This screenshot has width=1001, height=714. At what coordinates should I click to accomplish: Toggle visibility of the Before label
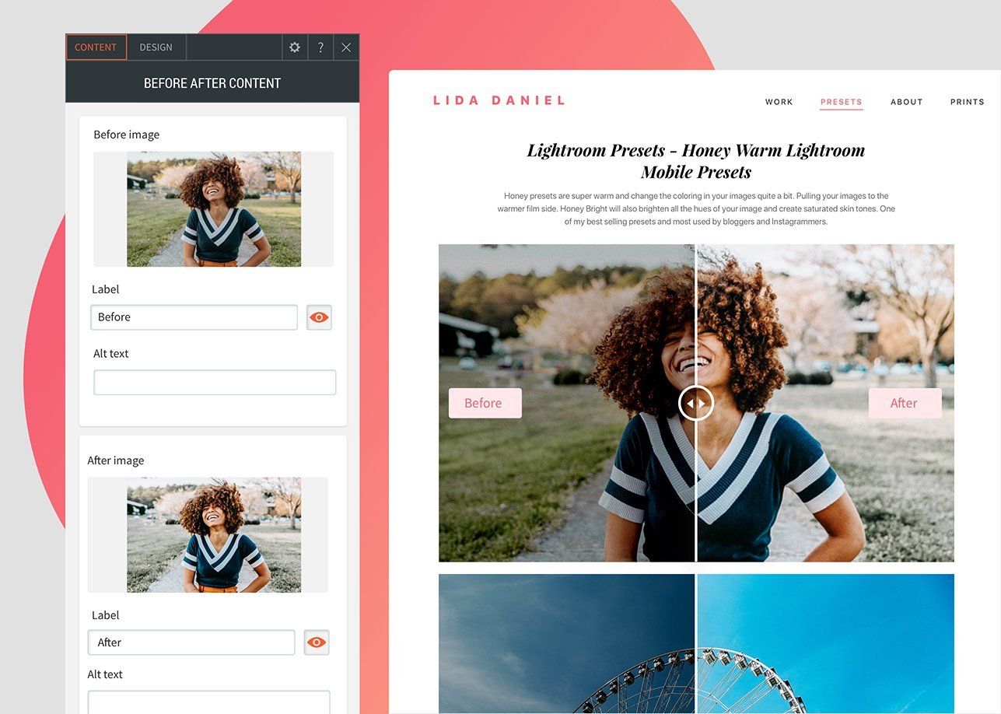point(319,317)
